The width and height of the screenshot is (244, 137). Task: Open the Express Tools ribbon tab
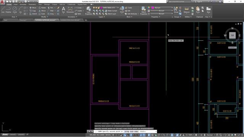coord(82,5)
